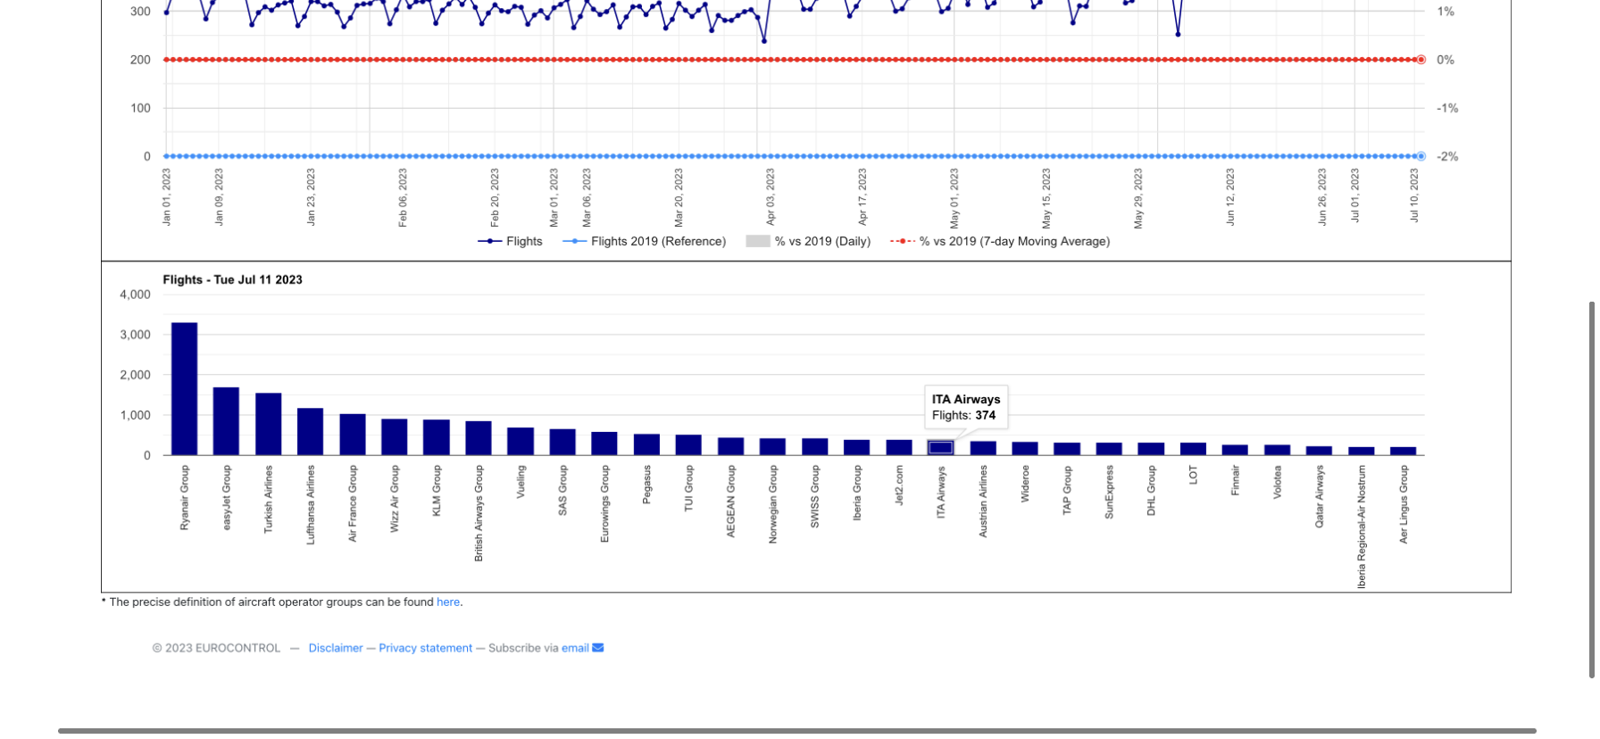The width and height of the screenshot is (1600, 739).
Task: Open the Disclaimer link
Action: pos(336,648)
